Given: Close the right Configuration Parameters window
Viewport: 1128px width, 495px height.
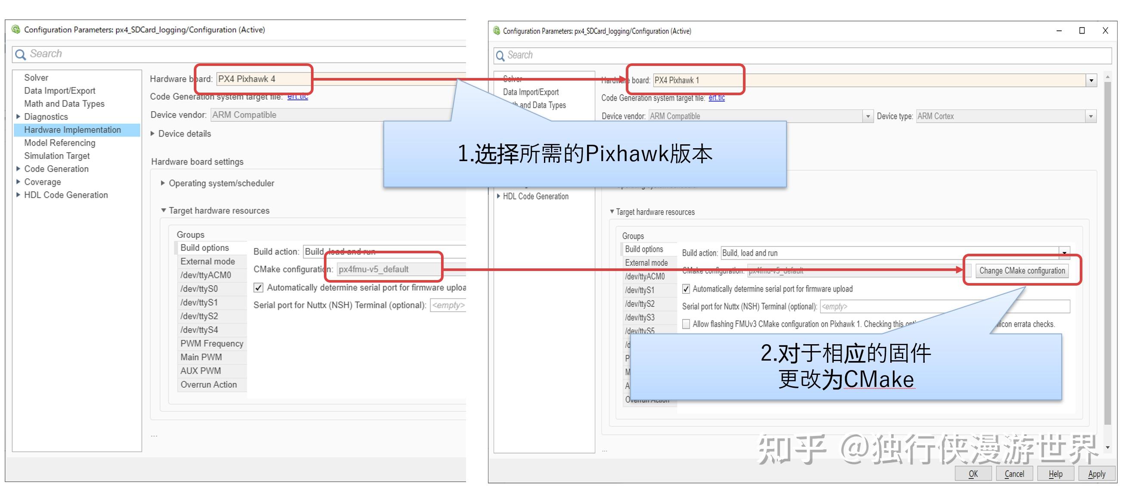Looking at the screenshot, I should [x=1105, y=31].
